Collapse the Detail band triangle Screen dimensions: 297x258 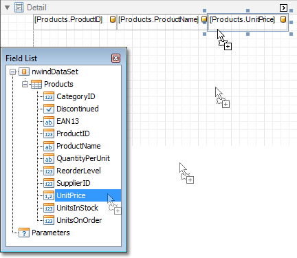point(8,8)
